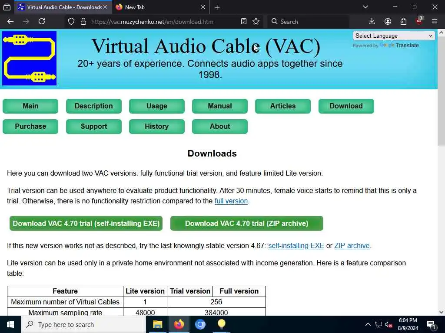Open the History page
Viewport: 445px width, 333px height.
[x=156, y=127]
